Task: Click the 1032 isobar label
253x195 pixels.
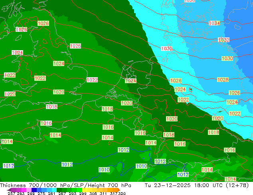Action: 223,40
